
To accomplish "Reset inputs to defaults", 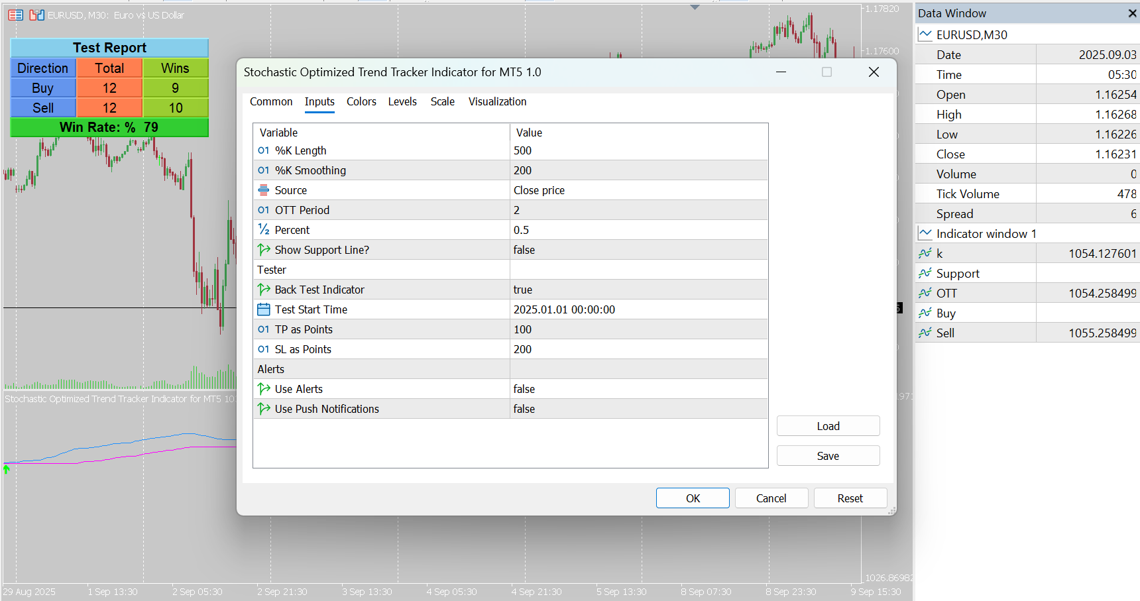I will pyautogui.click(x=850, y=498).
